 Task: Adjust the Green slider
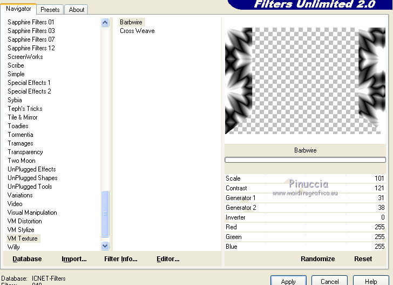click(305, 237)
